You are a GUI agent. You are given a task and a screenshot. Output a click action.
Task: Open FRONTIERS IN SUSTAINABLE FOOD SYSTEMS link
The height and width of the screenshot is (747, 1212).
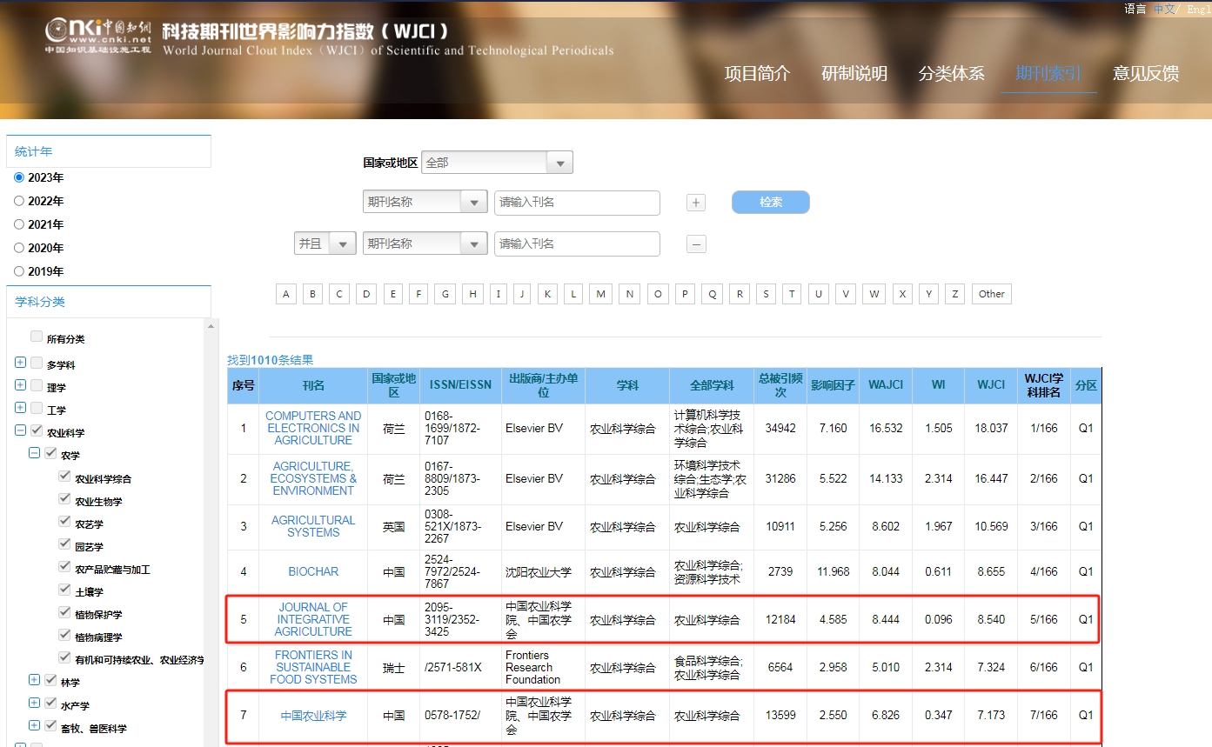(313, 667)
